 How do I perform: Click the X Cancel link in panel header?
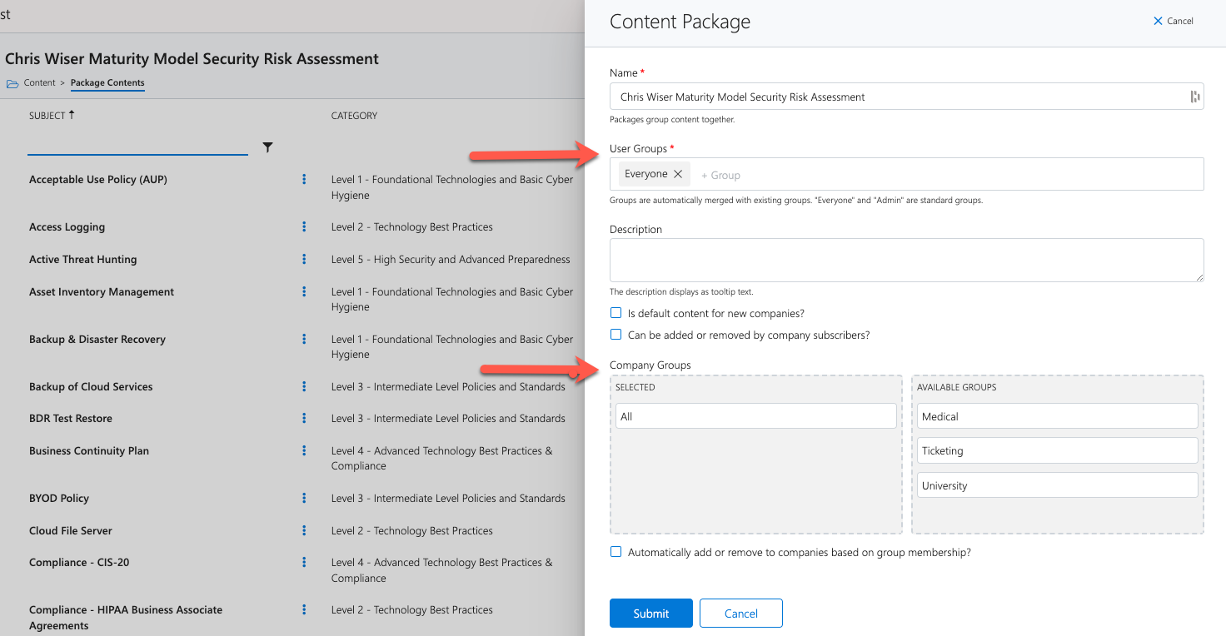1173,21
